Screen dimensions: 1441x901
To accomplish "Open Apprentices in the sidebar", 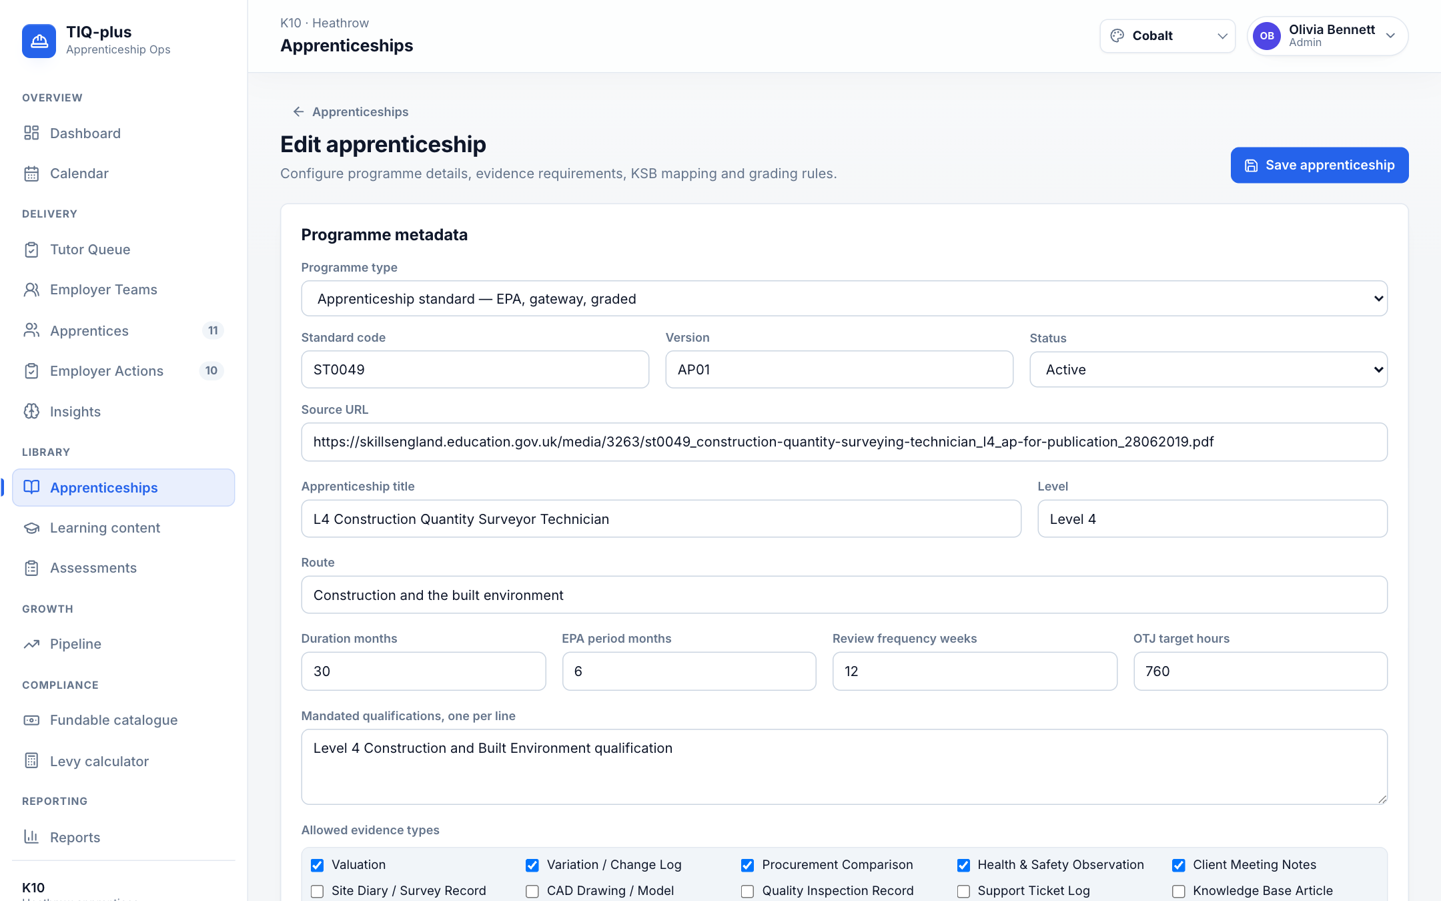I will point(123,330).
